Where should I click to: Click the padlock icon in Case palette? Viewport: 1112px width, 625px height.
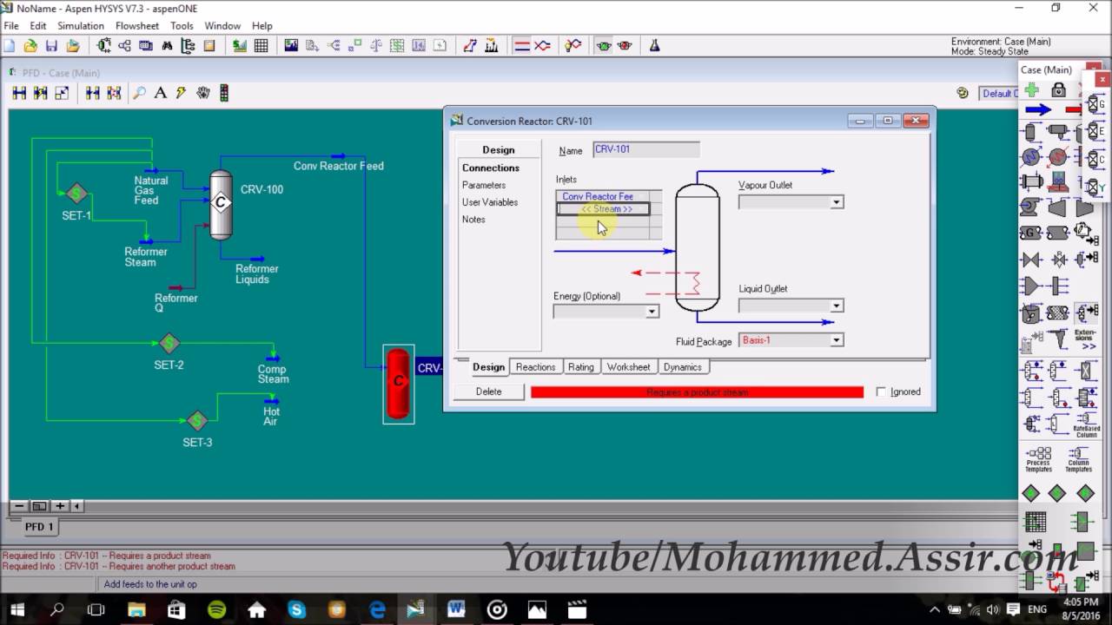point(1058,90)
